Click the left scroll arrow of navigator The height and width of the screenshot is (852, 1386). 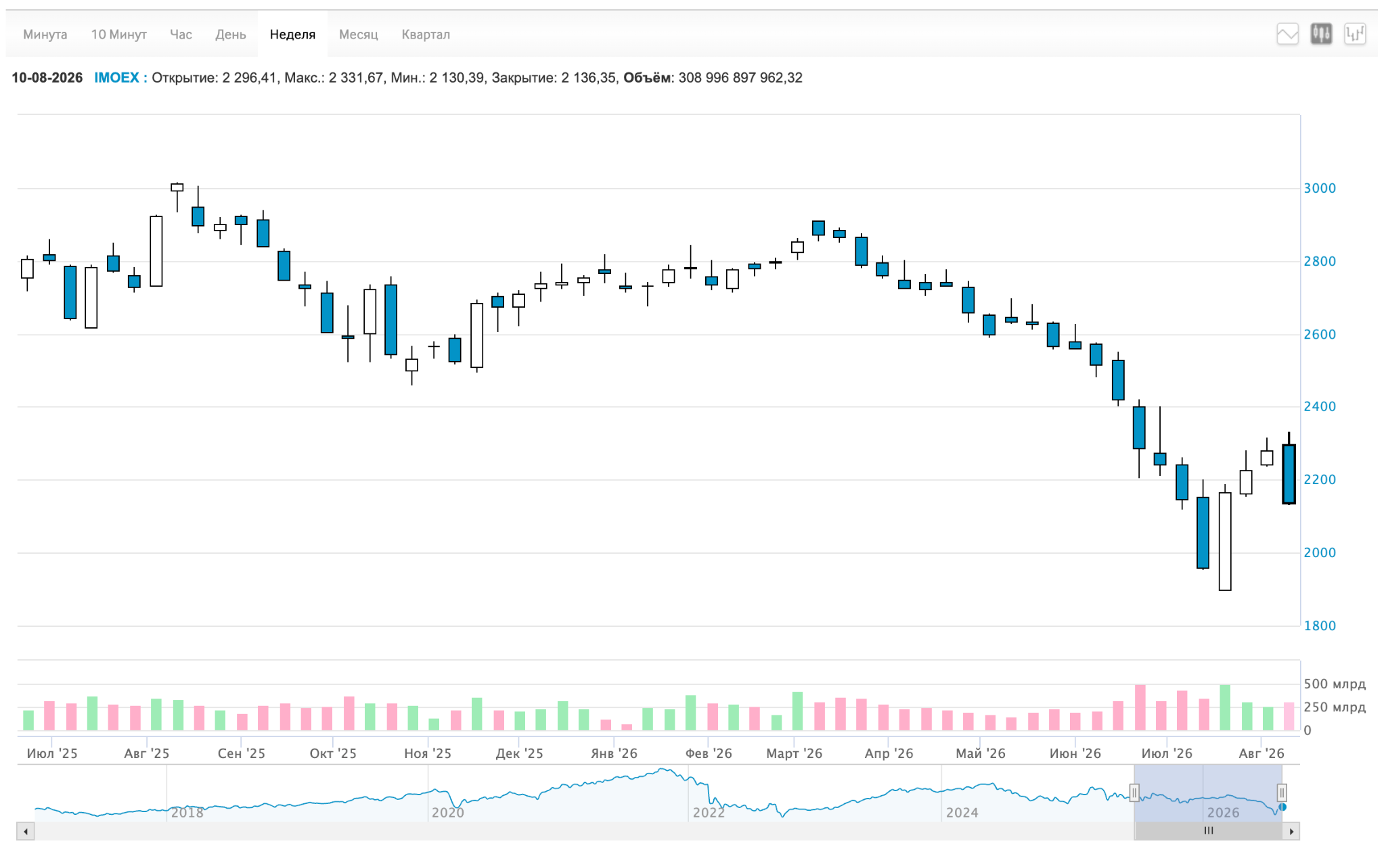tap(26, 831)
